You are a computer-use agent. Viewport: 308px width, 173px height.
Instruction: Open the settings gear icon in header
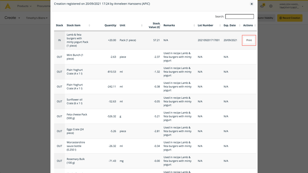(x=271, y=6)
